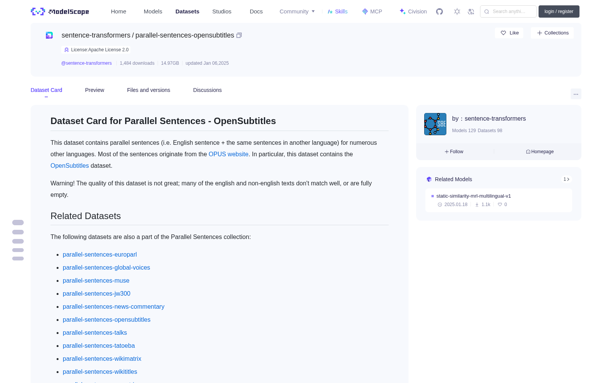Click the sentence-transformers SBERT avatar
612x383 pixels.
pyautogui.click(x=435, y=124)
